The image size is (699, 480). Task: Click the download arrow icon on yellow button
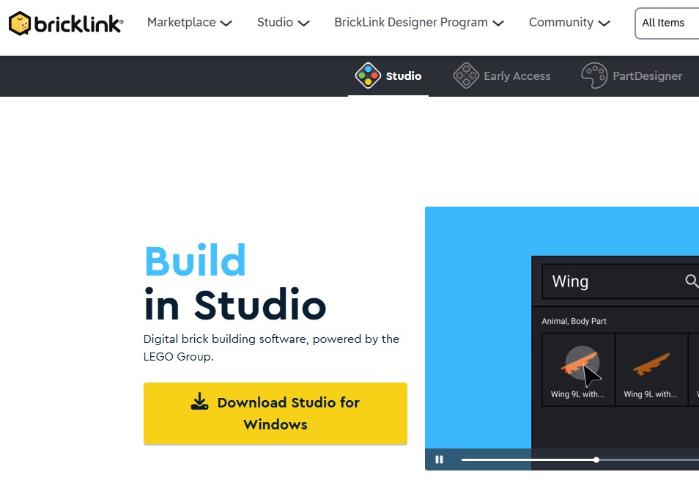(199, 401)
